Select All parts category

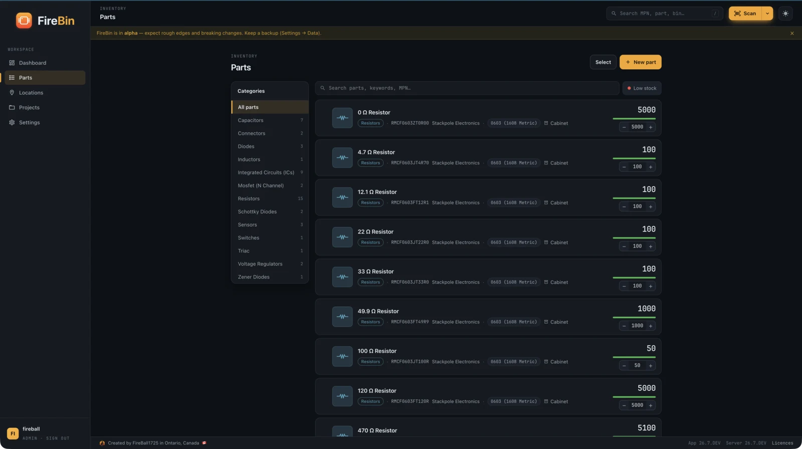click(x=270, y=107)
